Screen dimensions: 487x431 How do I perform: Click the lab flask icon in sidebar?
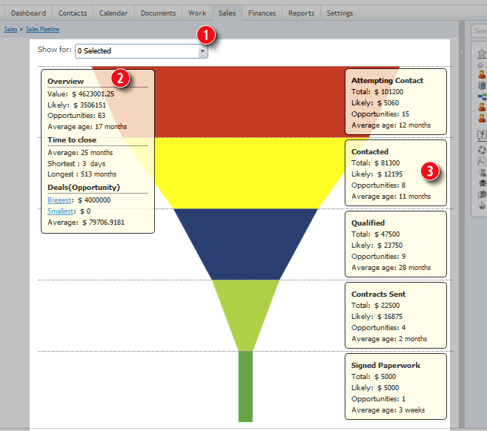[481, 205]
